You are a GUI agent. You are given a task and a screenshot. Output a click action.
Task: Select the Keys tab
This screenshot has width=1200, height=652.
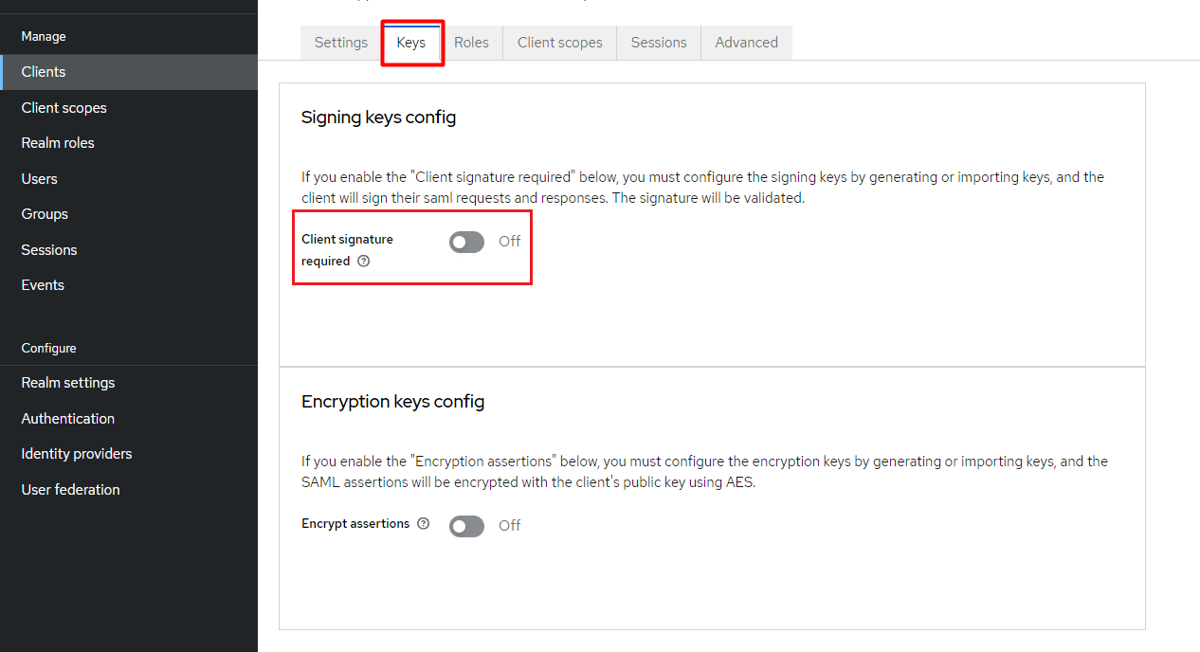pos(411,43)
